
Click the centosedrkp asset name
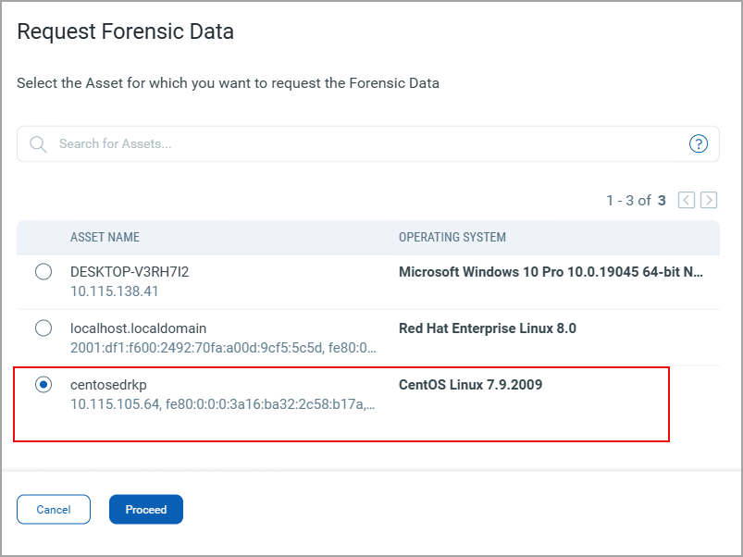(109, 385)
